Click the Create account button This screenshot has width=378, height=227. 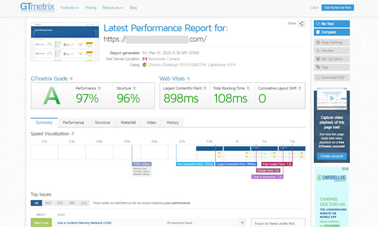point(332,156)
